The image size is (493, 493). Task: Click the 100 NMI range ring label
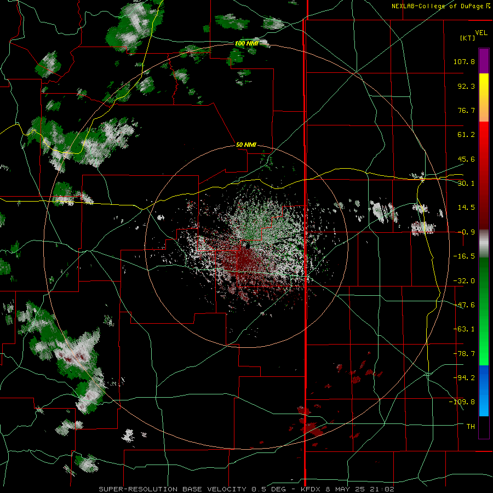coord(246,43)
